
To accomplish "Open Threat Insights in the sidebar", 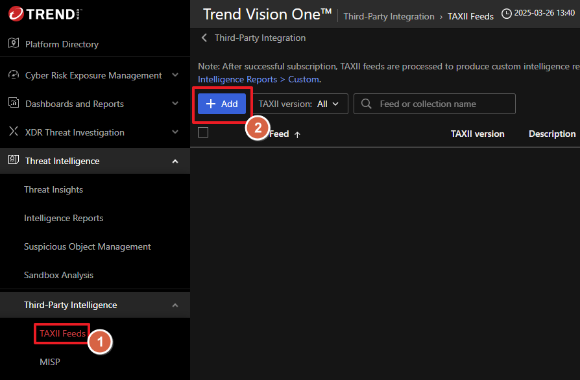I will (x=53, y=189).
